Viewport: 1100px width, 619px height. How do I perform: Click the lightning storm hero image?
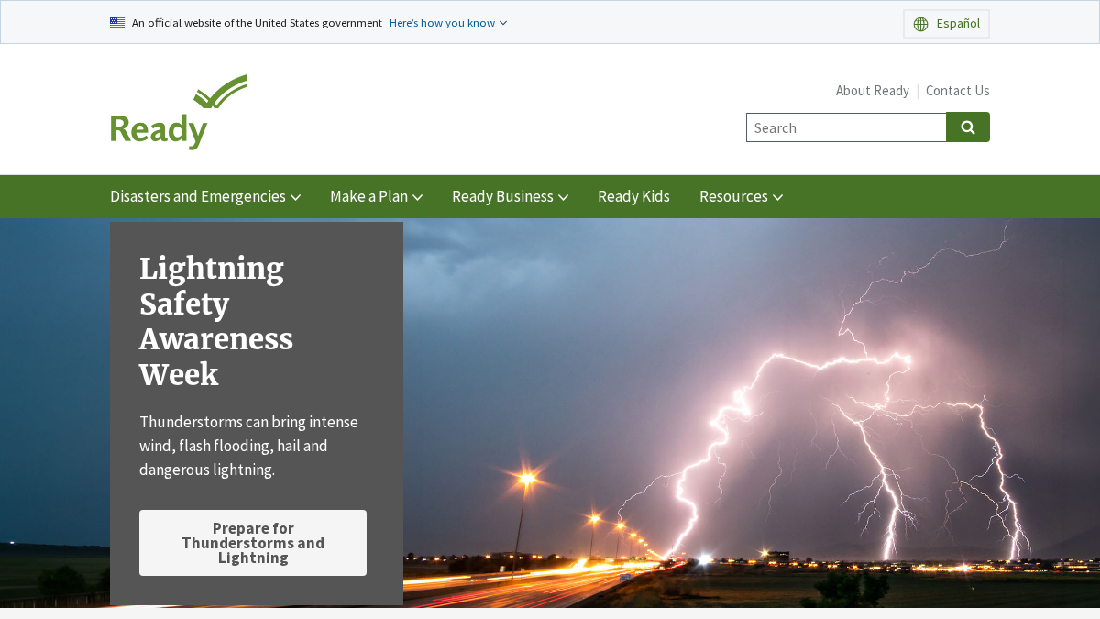pyautogui.click(x=752, y=413)
